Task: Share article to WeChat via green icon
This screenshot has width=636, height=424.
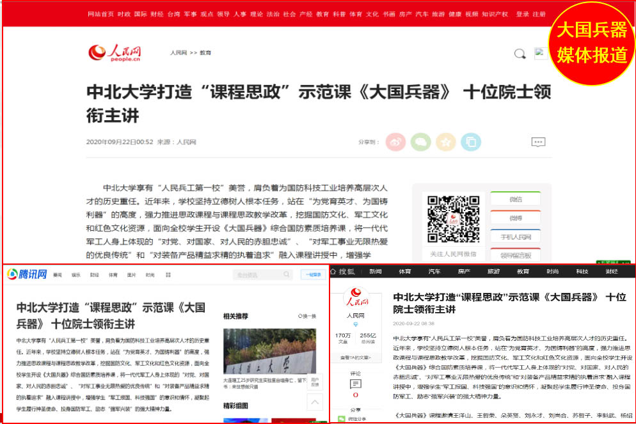Action: (420, 142)
